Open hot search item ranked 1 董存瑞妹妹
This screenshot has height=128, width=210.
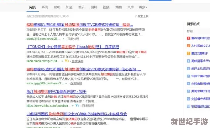[x=200, y=38]
